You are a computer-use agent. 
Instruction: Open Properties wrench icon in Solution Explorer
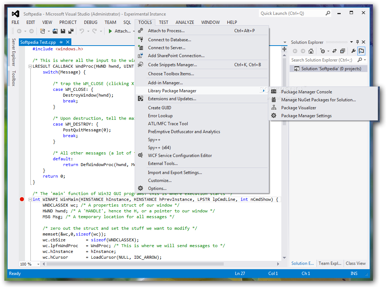coord(353,51)
